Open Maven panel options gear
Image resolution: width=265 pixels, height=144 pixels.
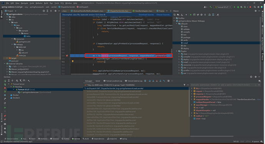point(255,11)
